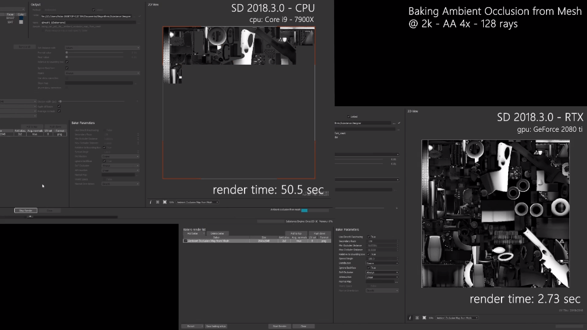
Task: Click the 2D View panel title in the CPU window
Action: (x=153, y=5)
